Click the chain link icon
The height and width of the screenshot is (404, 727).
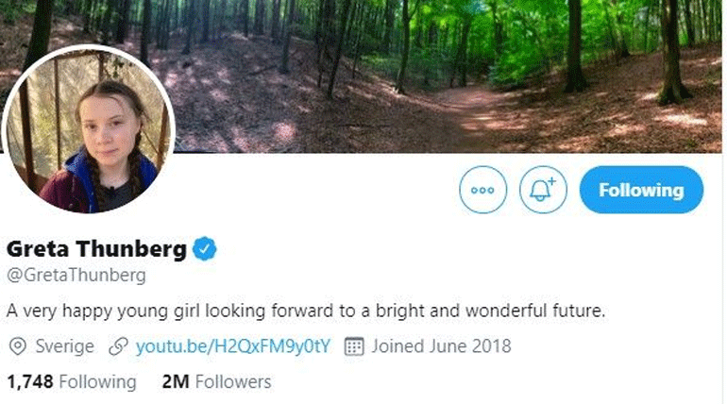[x=119, y=346]
